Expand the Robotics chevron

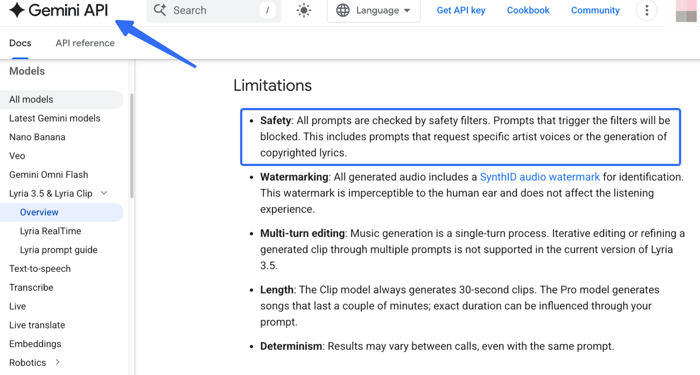click(x=57, y=362)
